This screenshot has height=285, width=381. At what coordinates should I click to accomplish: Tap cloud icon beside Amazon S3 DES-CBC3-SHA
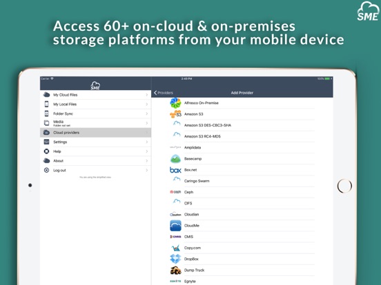(177, 123)
